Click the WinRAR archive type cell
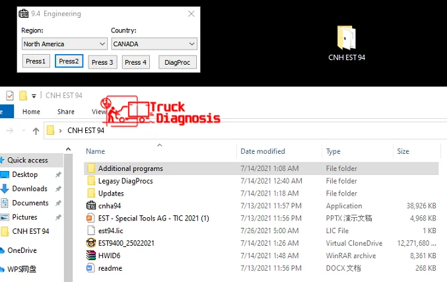This screenshot has width=447, height=282. (351, 256)
